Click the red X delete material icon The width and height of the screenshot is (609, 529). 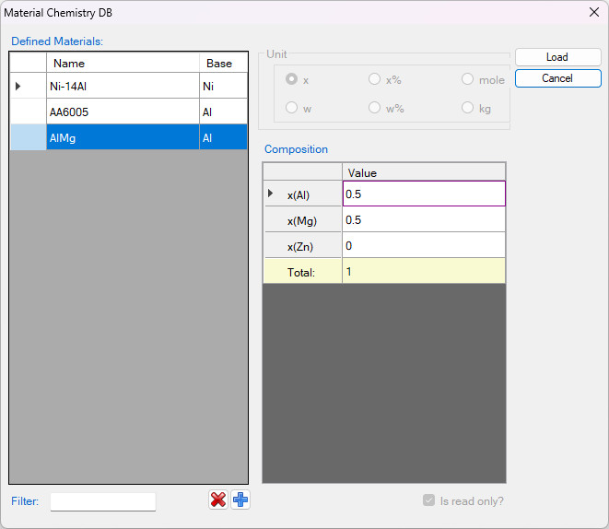(218, 500)
